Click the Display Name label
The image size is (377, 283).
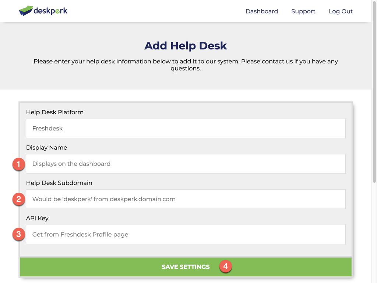coord(46,147)
